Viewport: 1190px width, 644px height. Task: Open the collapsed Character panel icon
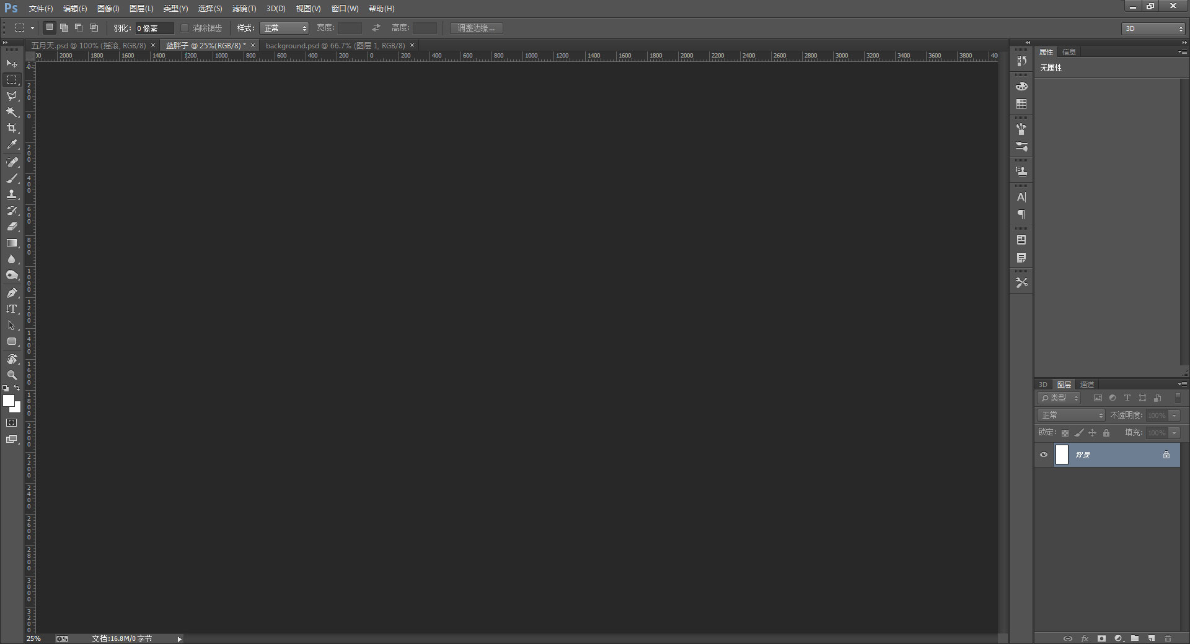[x=1021, y=197]
